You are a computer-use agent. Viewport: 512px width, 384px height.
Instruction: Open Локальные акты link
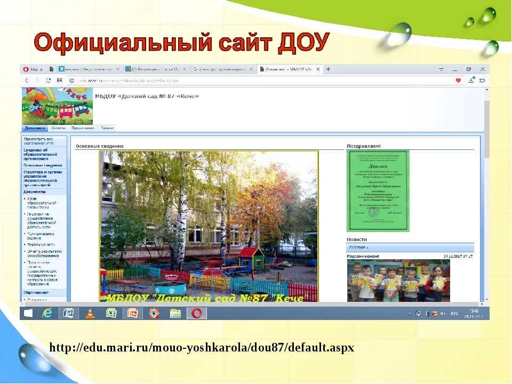click(x=41, y=245)
